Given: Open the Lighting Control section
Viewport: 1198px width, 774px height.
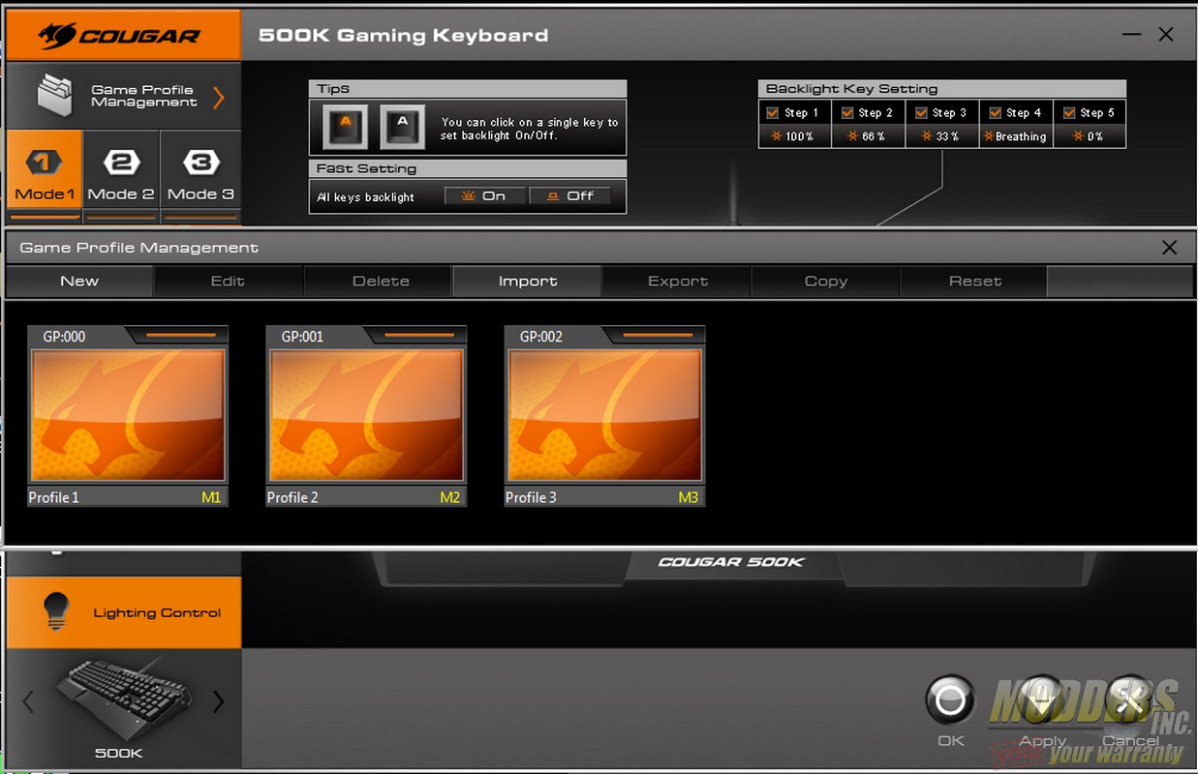Looking at the screenshot, I should [x=123, y=612].
